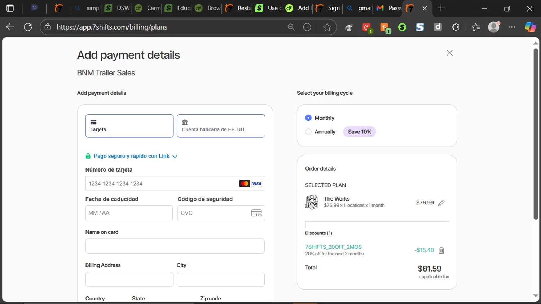Screen dimensions: 541x304
Task: Select the Annually billing cycle
Action: (308, 132)
